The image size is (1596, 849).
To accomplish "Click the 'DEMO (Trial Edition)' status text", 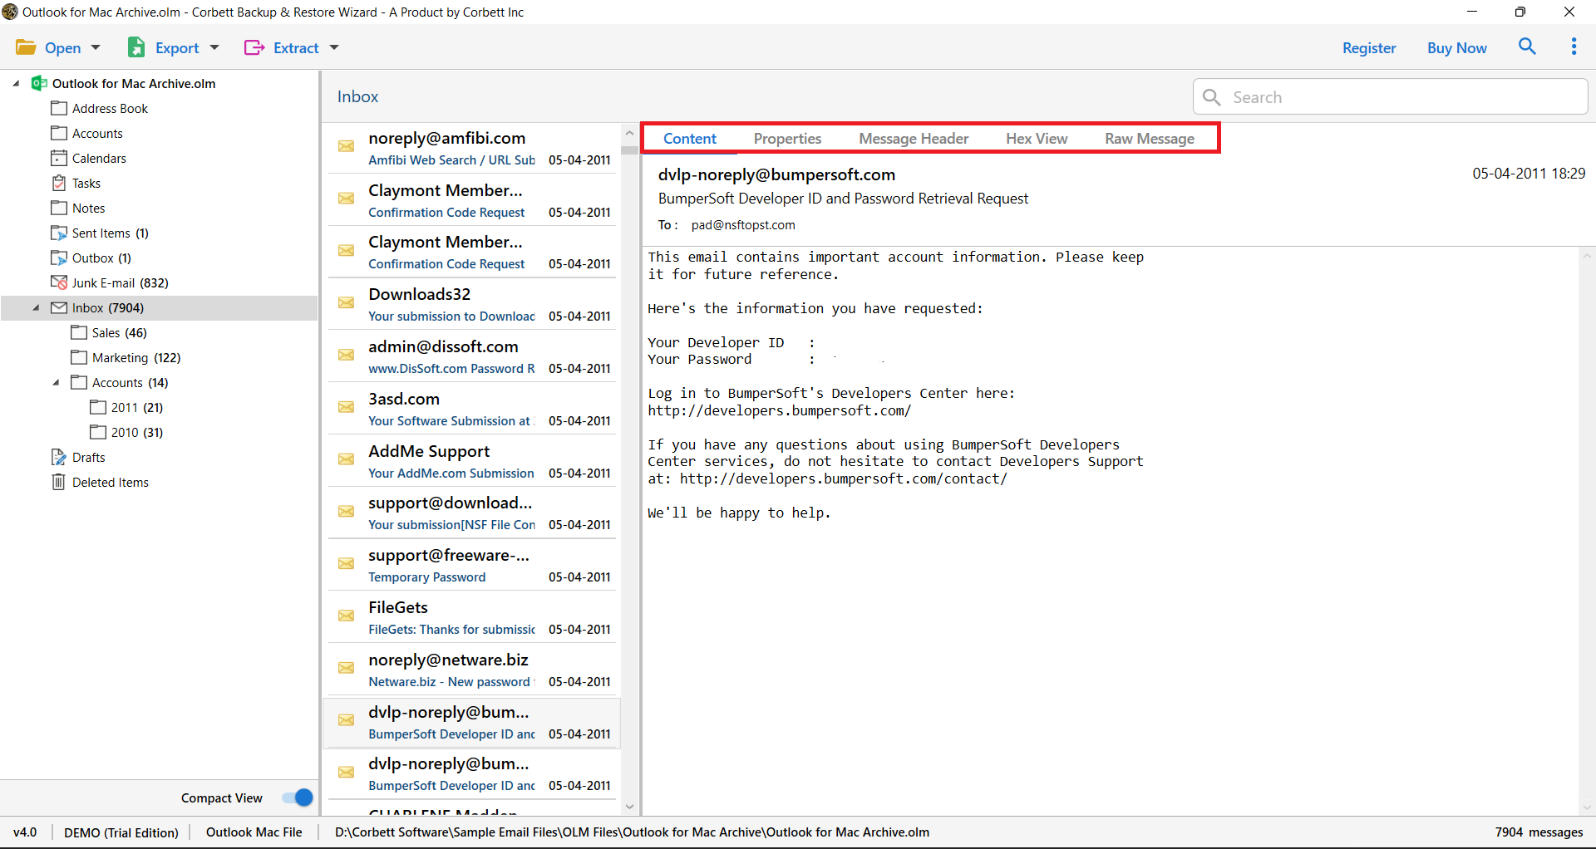I will pos(121,832).
